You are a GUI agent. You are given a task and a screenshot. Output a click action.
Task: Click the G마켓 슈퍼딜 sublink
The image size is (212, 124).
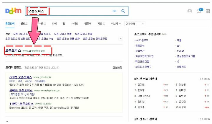click(28, 81)
